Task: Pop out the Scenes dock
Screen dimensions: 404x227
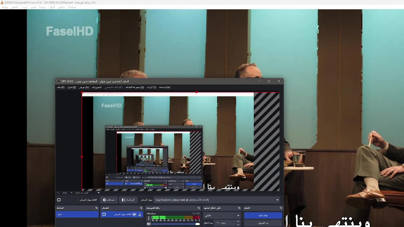Action: pos(97,208)
